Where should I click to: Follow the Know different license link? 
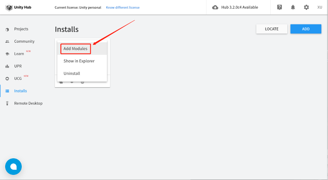point(123,7)
